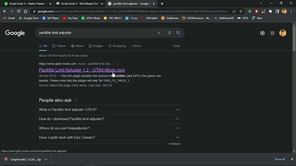This screenshot has width=296, height=166.
Task: Switch to Script Hook V + Native Trainer tab
Action: point(28,4)
